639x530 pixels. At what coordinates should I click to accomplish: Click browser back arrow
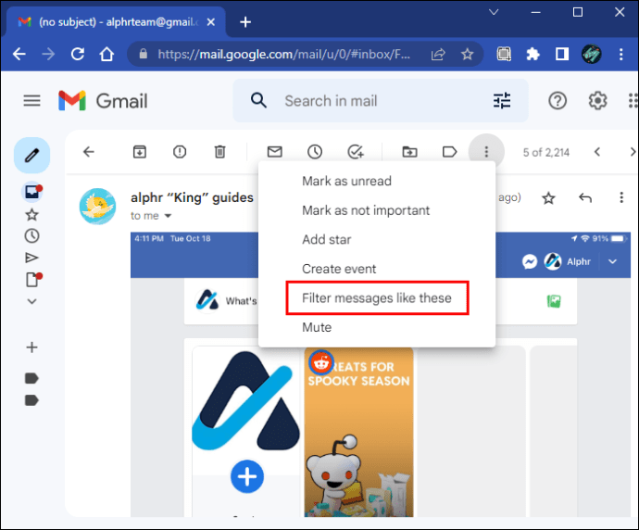point(19,54)
